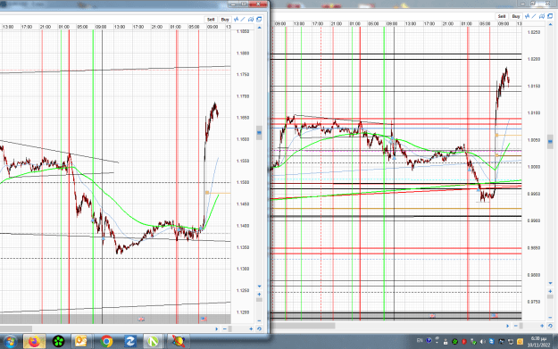Click price-scale up arrow in left chart
The height and width of the screenshot is (349, 558).
260,28
